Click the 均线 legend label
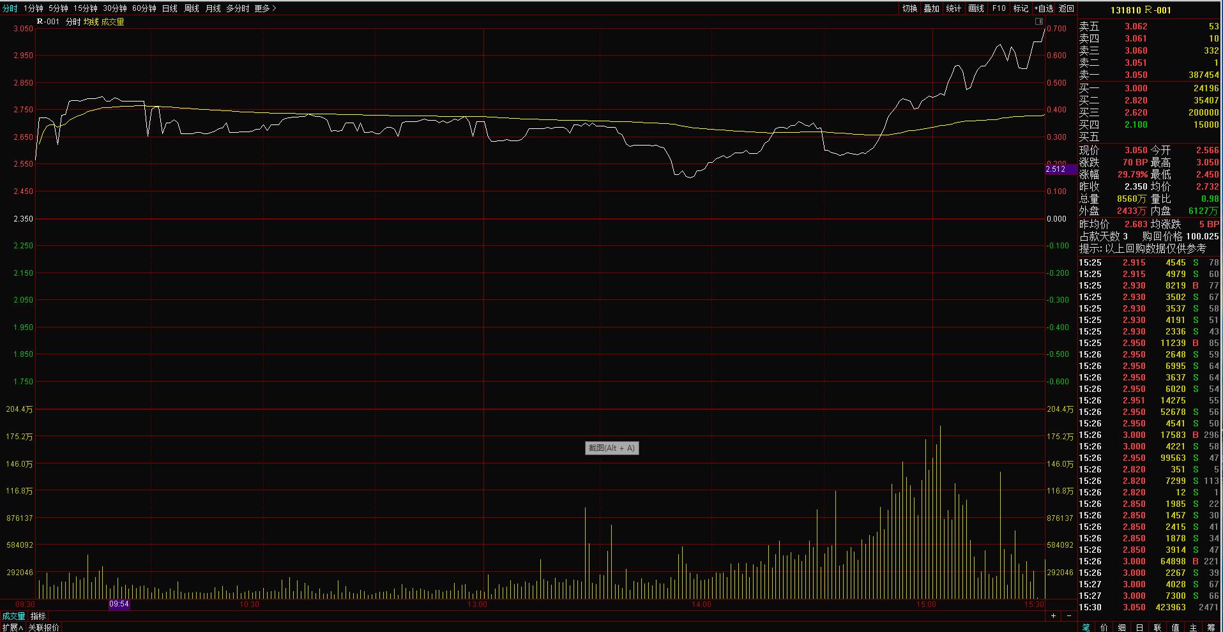This screenshot has height=632, width=1223. tap(91, 22)
